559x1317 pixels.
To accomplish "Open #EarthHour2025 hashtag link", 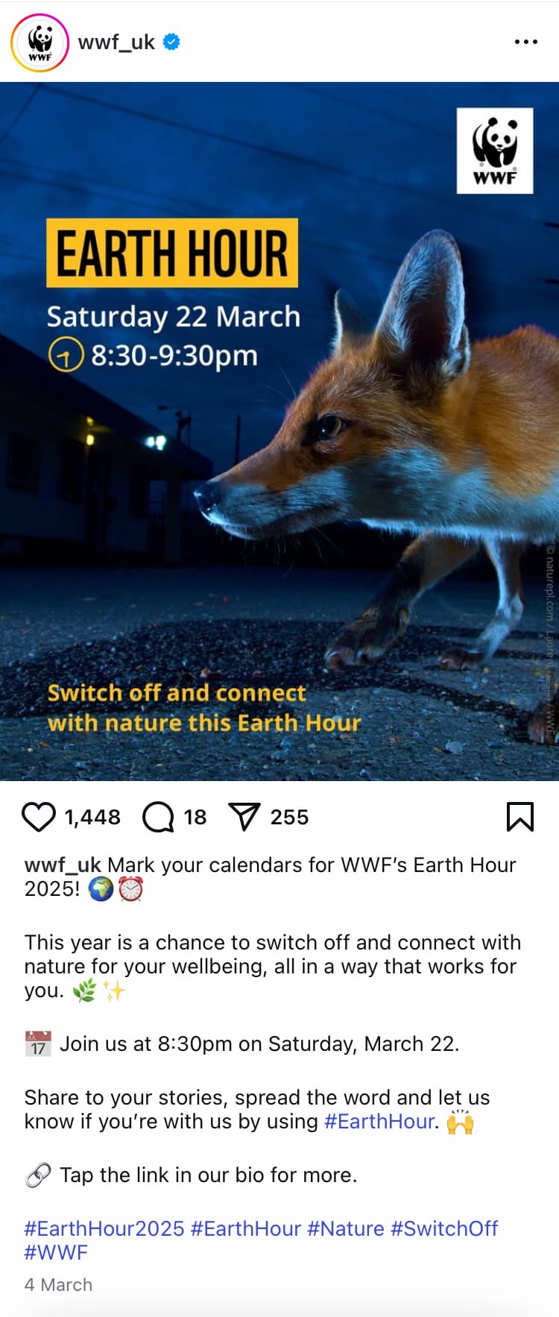I will (104, 1228).
